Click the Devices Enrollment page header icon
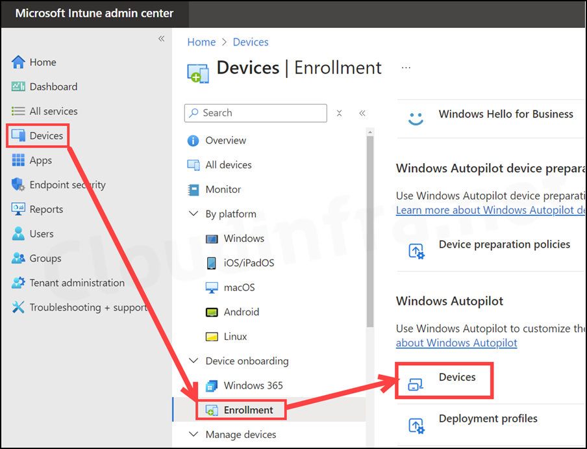The image size is (587, 449). (x=198, y=73)
